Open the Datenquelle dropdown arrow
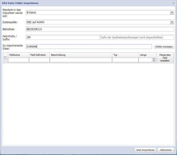 (172, 22)
